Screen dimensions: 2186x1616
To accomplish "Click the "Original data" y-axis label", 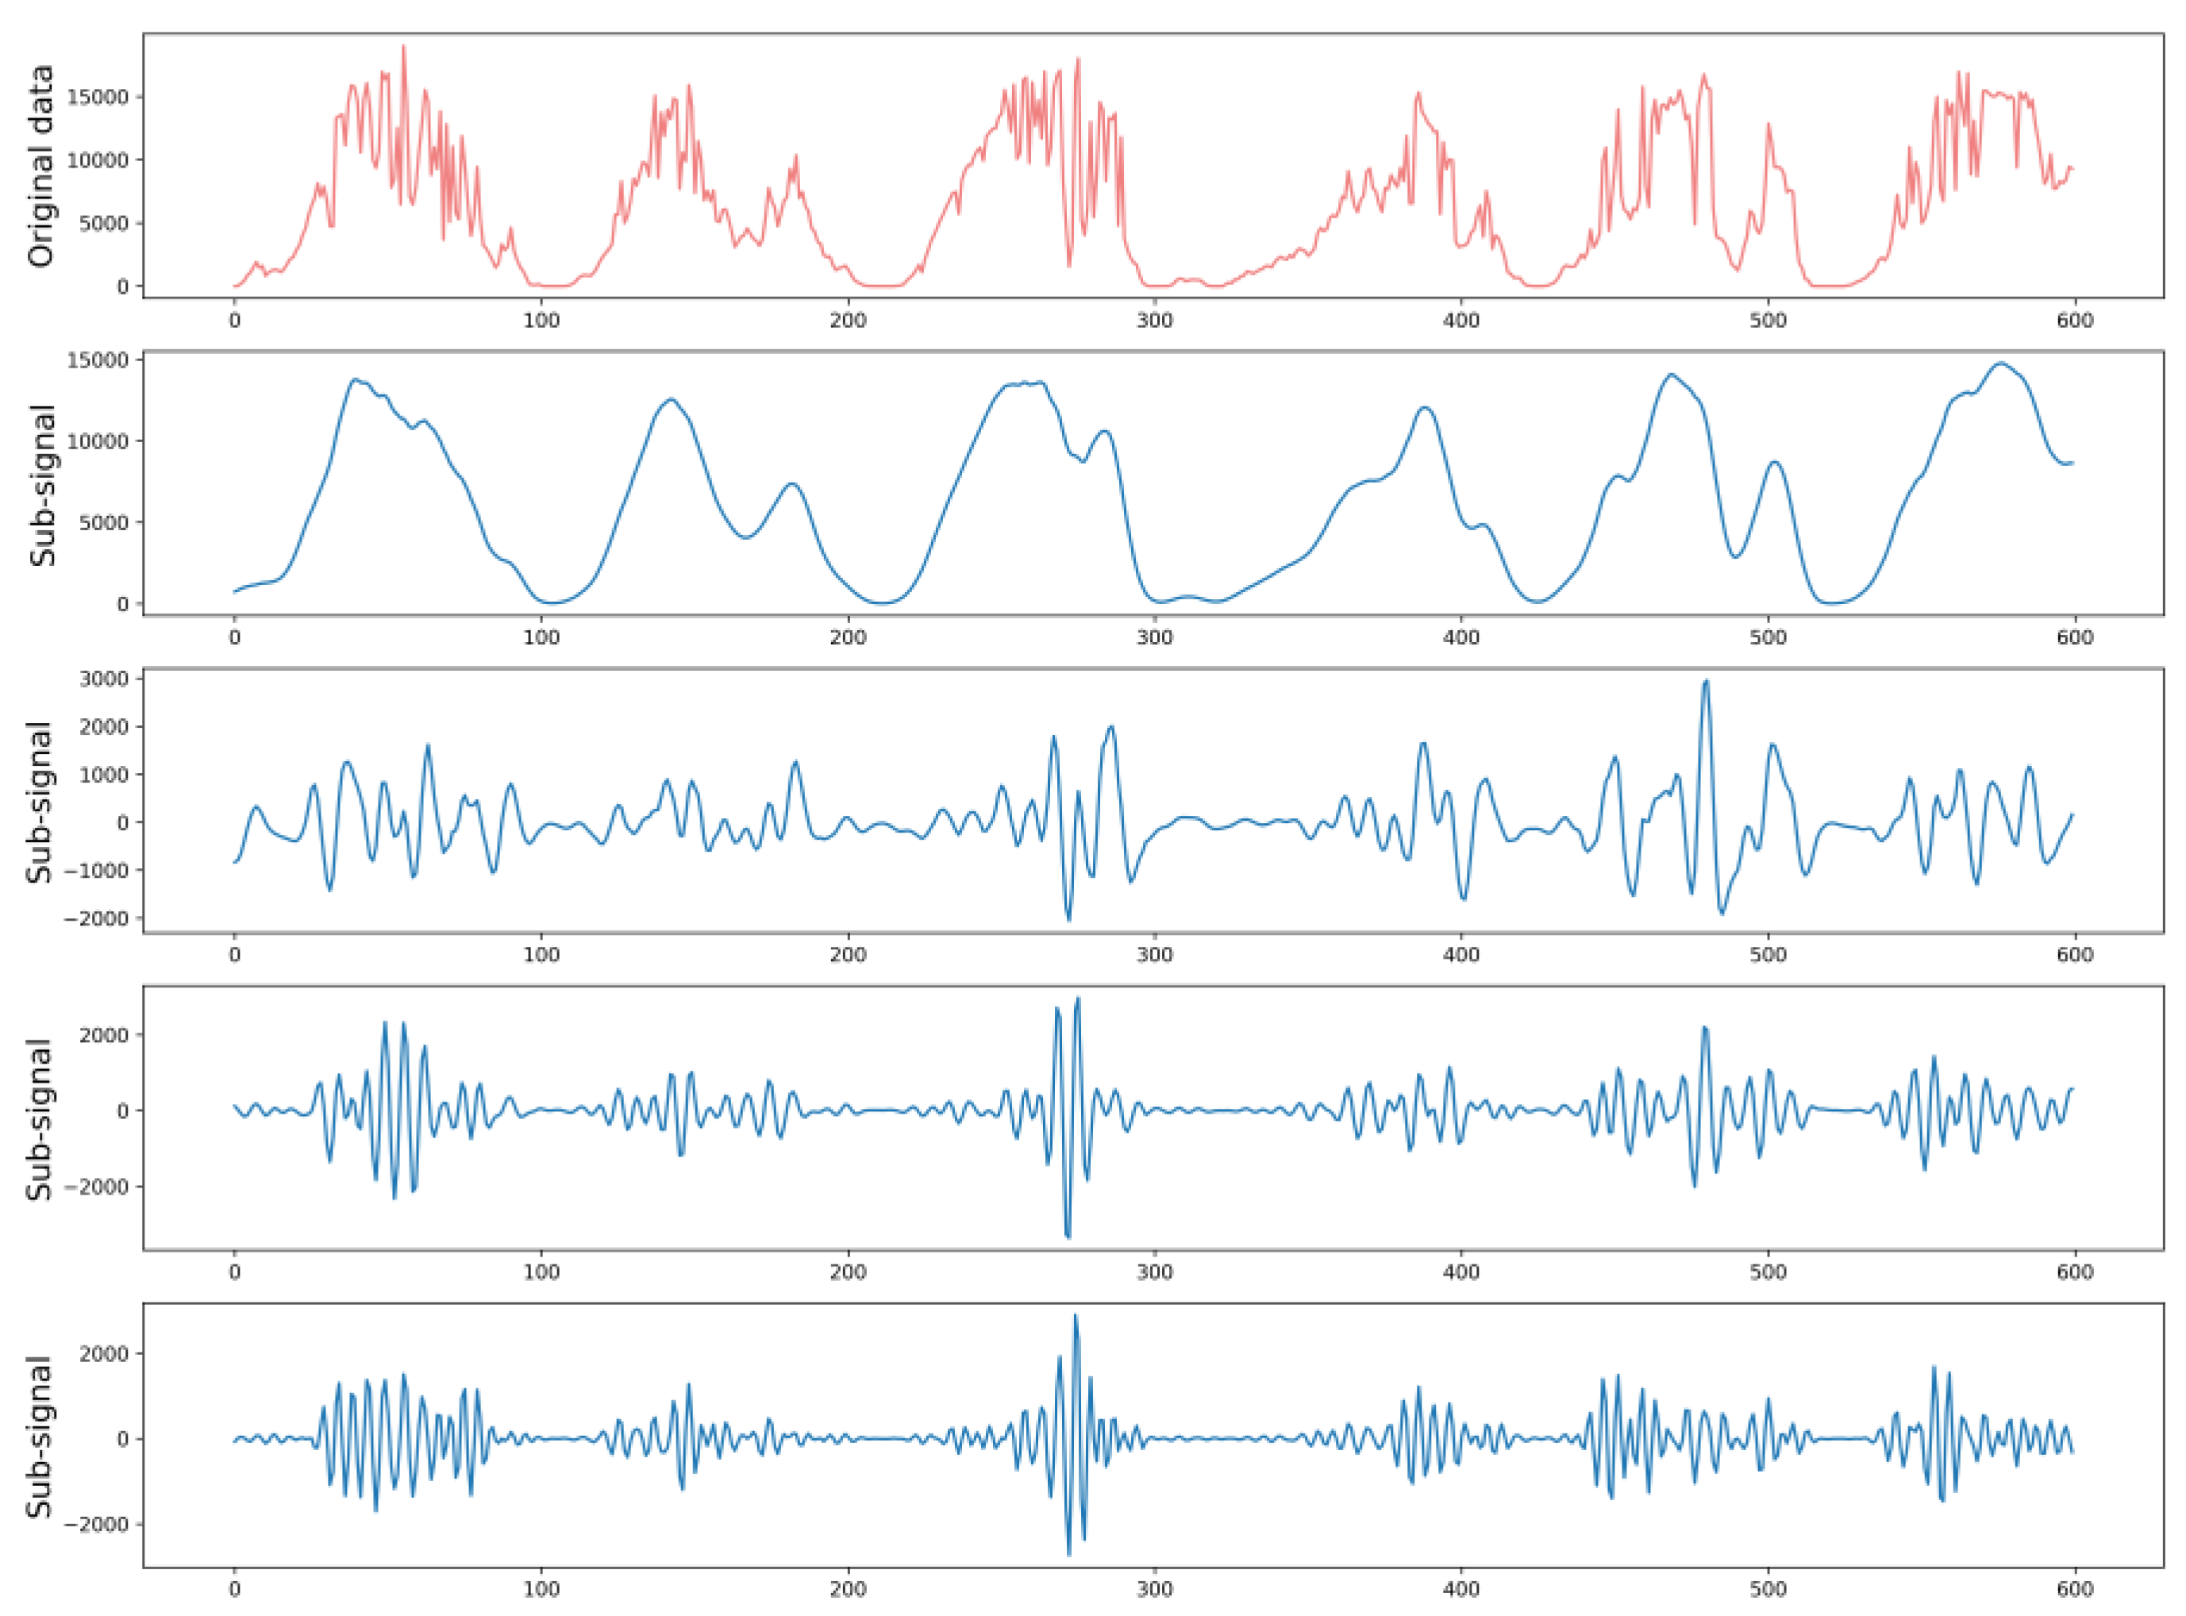I will point(40,167).
